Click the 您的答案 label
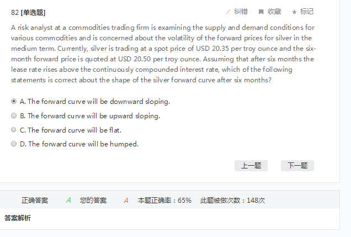 [93, 200]
